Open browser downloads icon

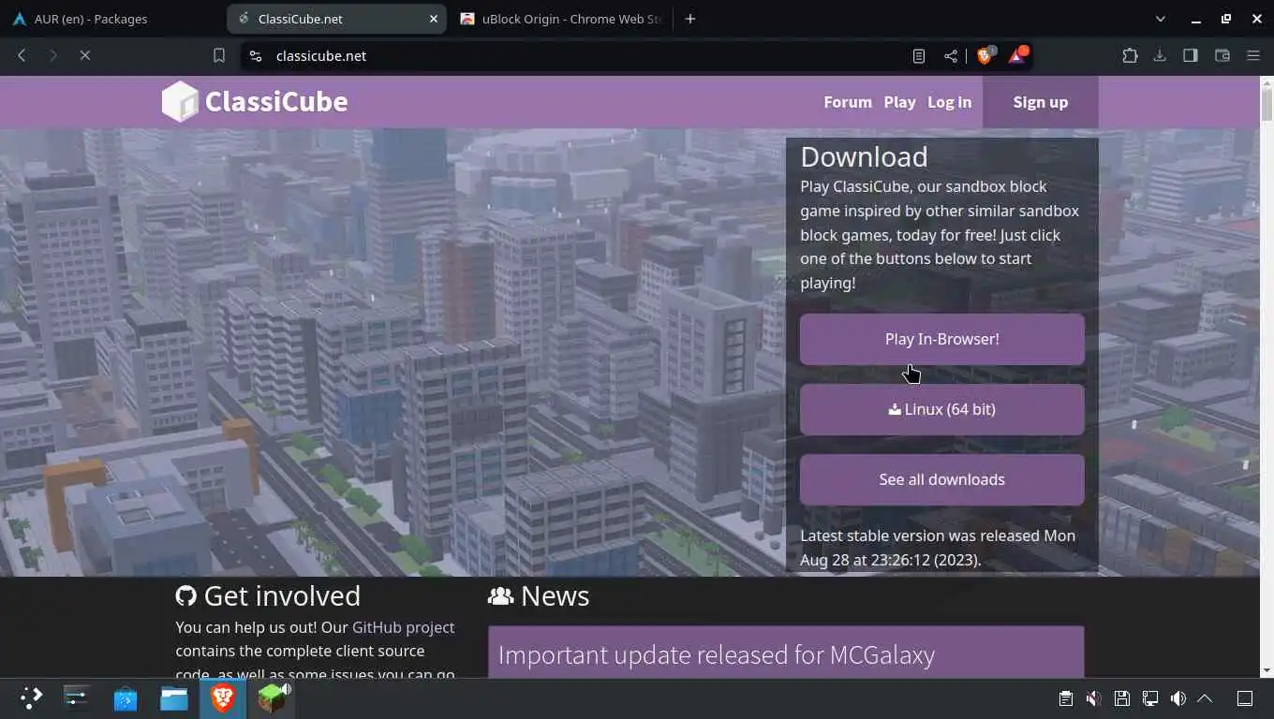[x=1160, y=56]
